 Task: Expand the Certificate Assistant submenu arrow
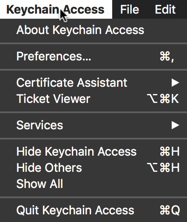coord(175,83)
